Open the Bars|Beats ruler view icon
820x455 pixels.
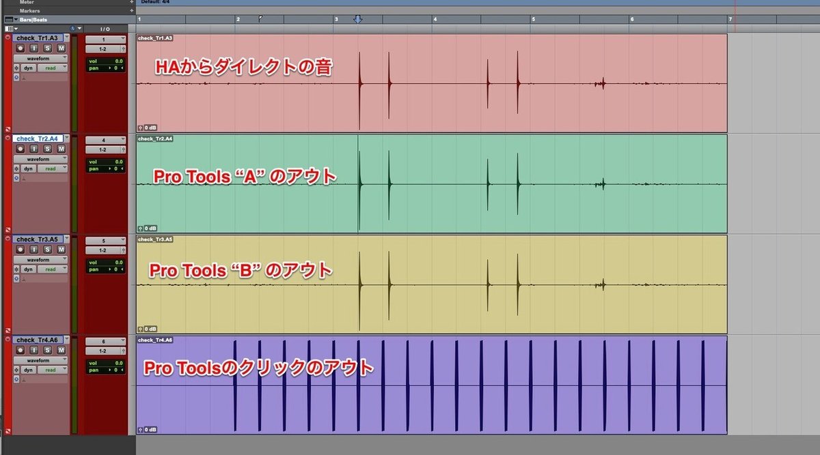[x=8, y=20]
